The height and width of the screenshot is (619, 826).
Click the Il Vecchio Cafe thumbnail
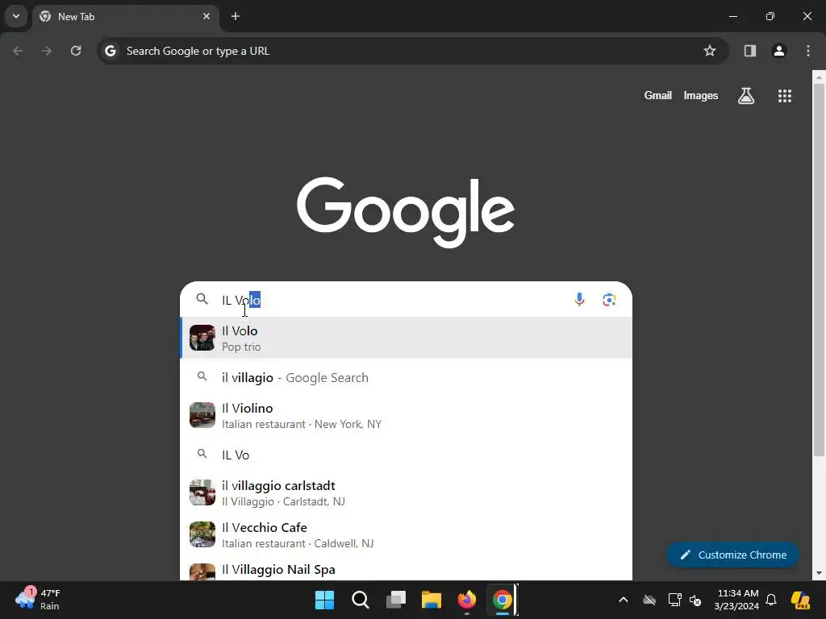point(202,535)
